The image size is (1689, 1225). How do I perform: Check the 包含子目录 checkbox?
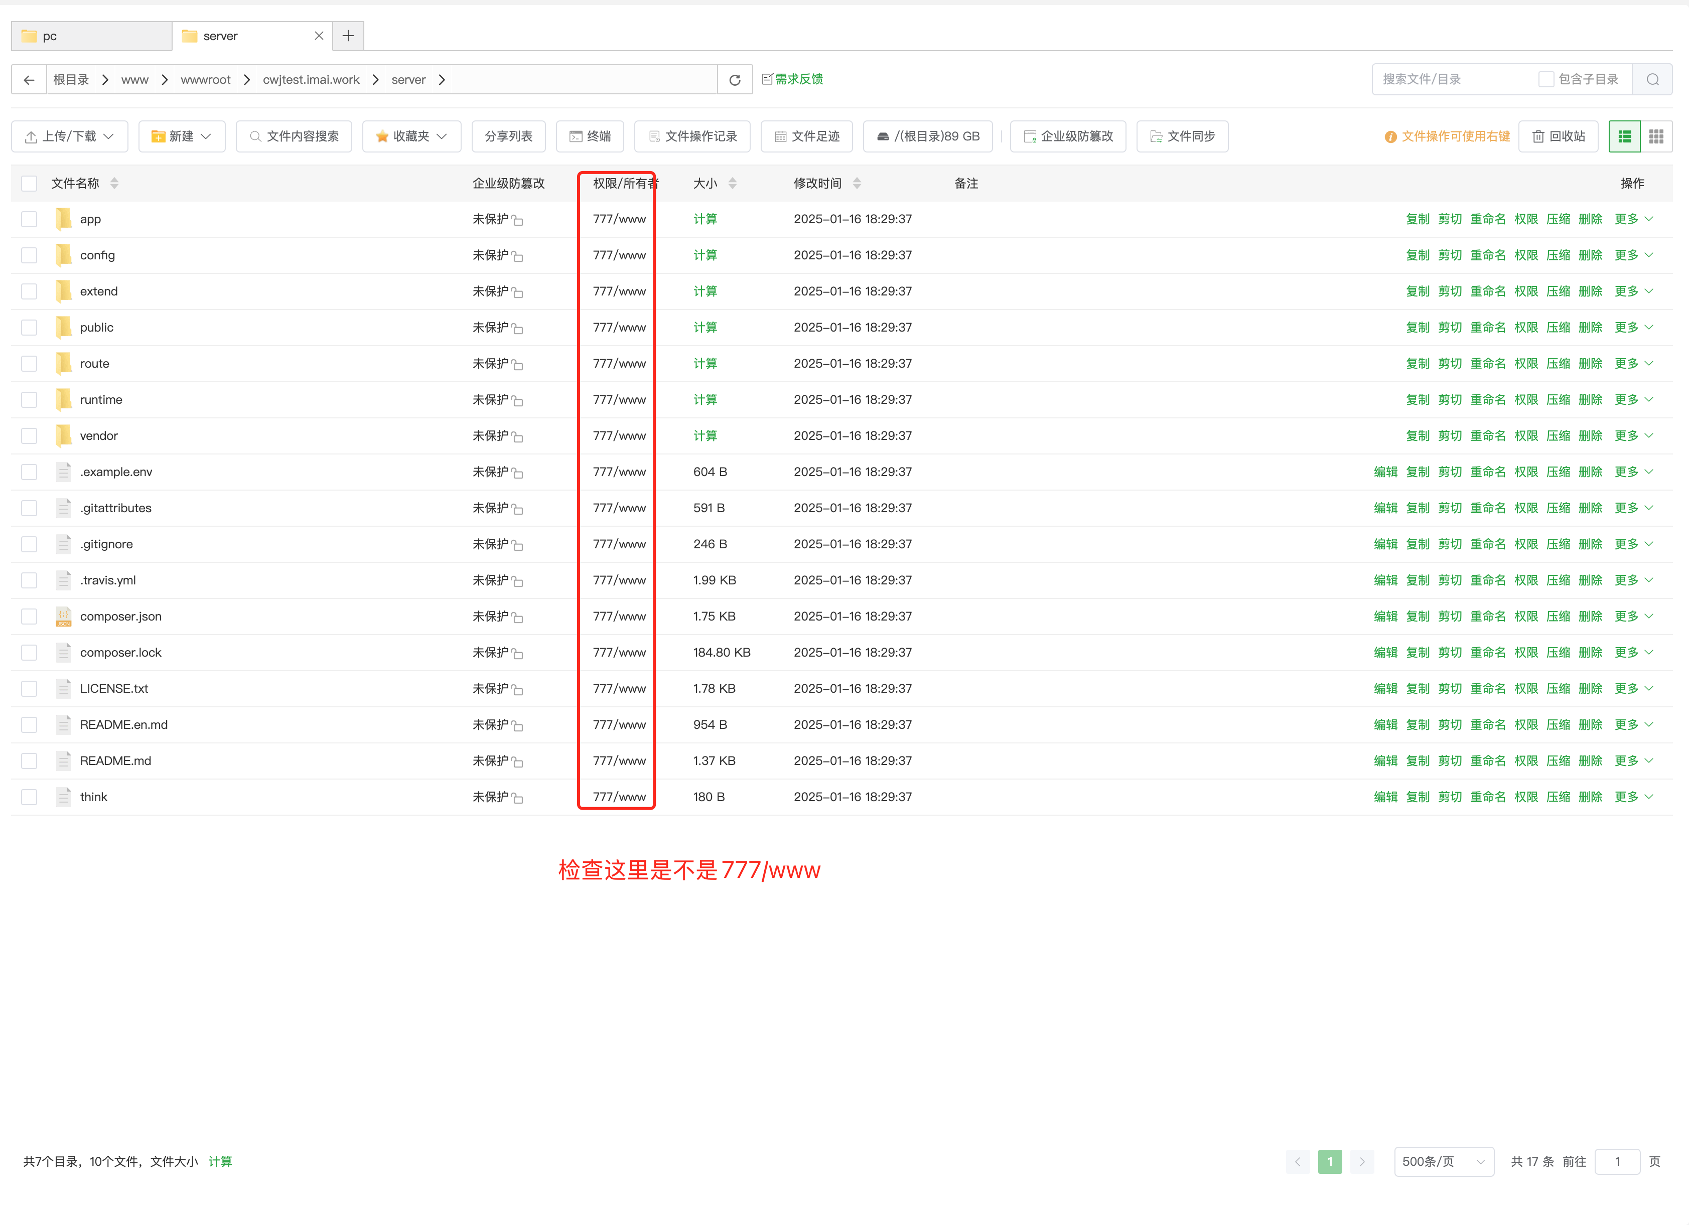coord(1546,80)
